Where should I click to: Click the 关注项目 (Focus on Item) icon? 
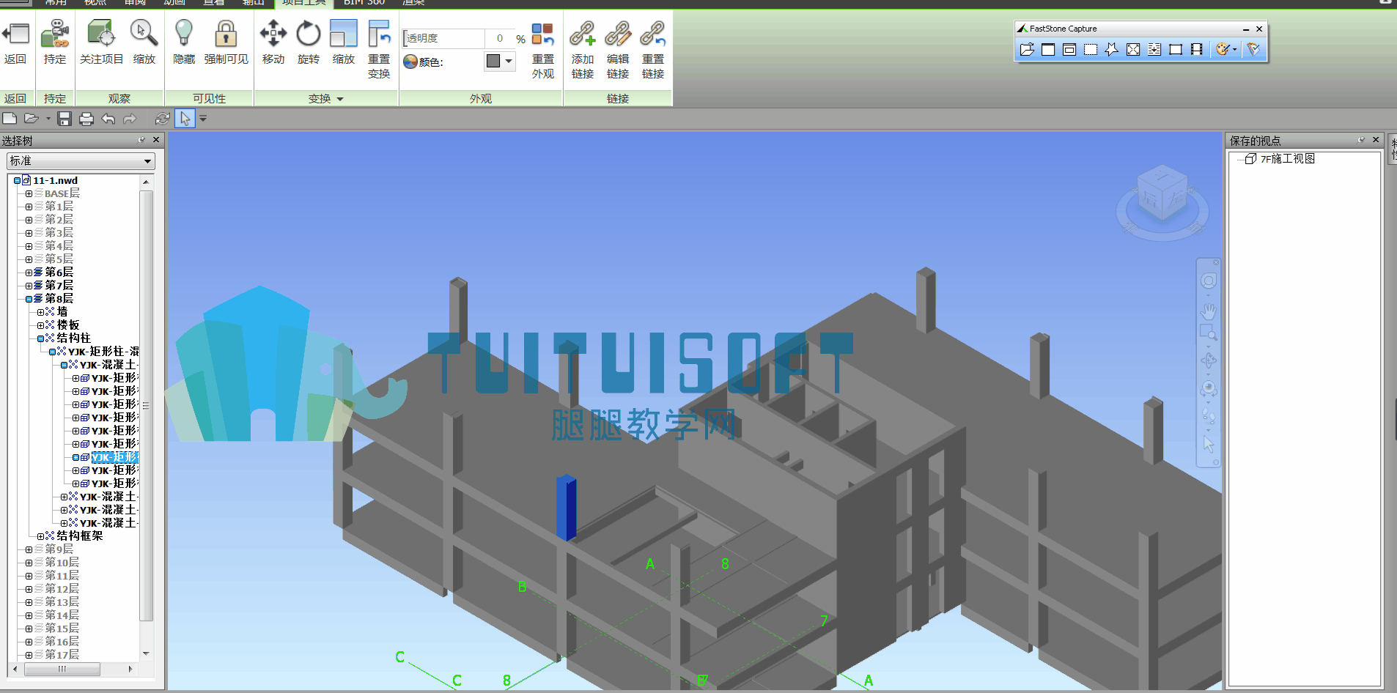click(101, 34)
